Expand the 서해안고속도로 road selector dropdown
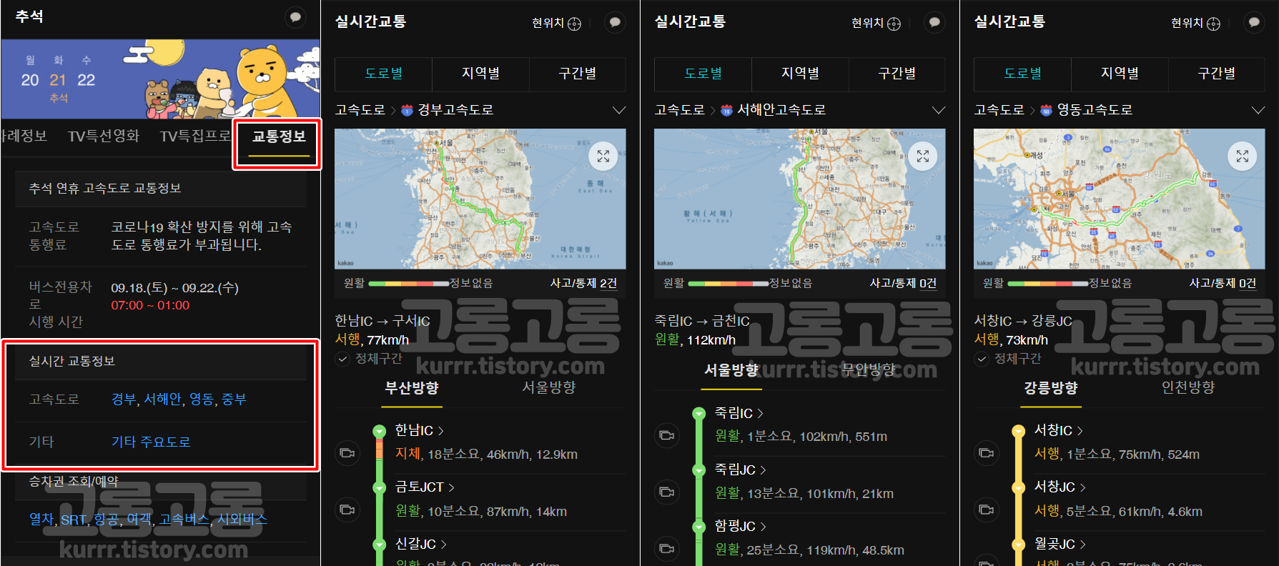The height and width of the screenshot is (566, 1279). click(938, 110)
